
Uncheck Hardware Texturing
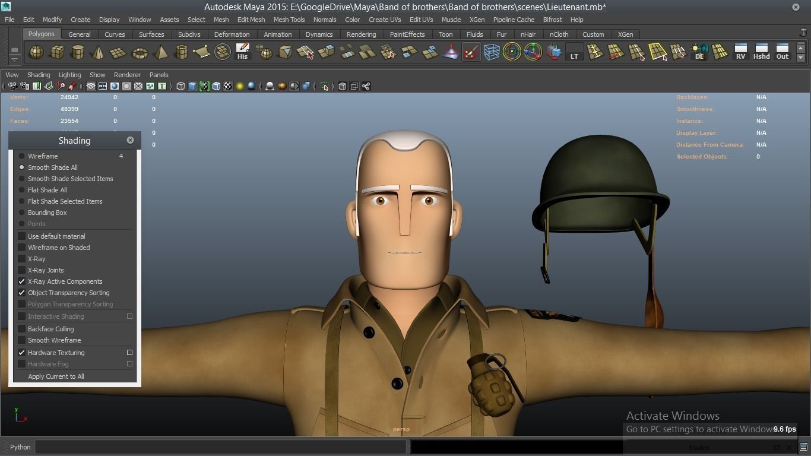(x=22, y=353)
